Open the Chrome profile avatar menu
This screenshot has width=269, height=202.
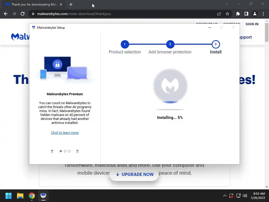pos(255,14)
